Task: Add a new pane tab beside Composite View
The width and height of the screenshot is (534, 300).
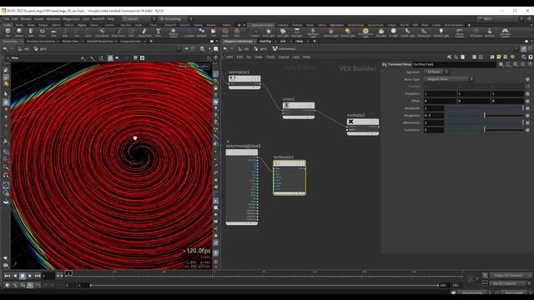Action: 151,41
